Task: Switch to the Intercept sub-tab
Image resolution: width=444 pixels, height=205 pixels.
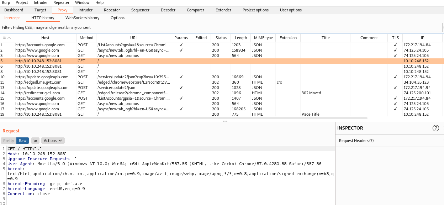Action: point(12,18)
